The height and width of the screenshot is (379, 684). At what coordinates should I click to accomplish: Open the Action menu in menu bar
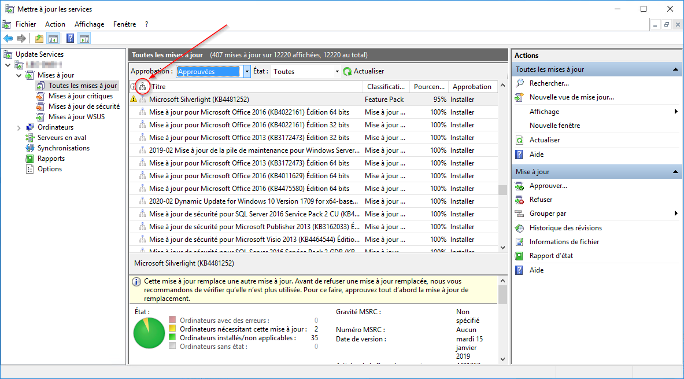[x=55, y=24]
